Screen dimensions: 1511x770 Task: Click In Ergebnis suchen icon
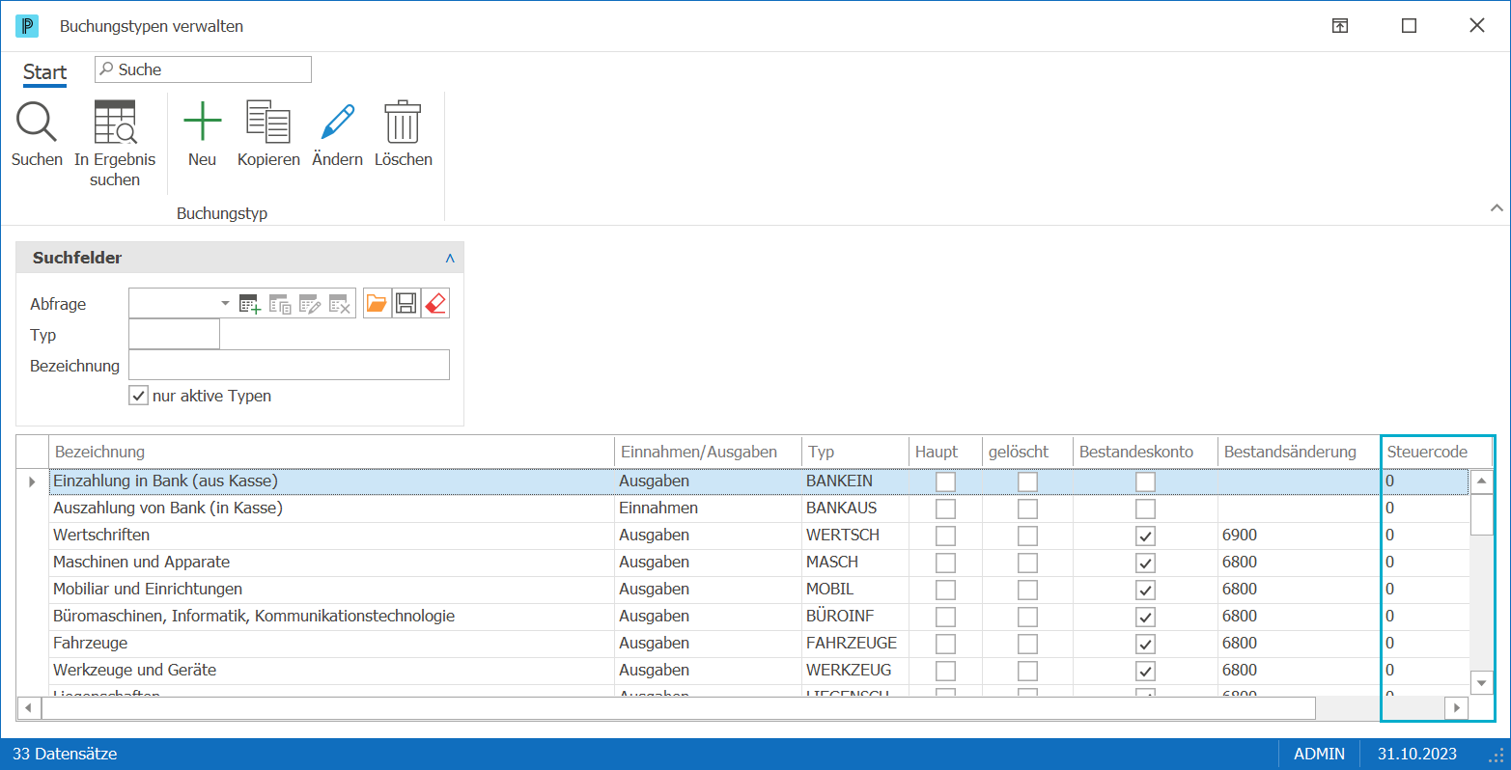pos(115,123)
